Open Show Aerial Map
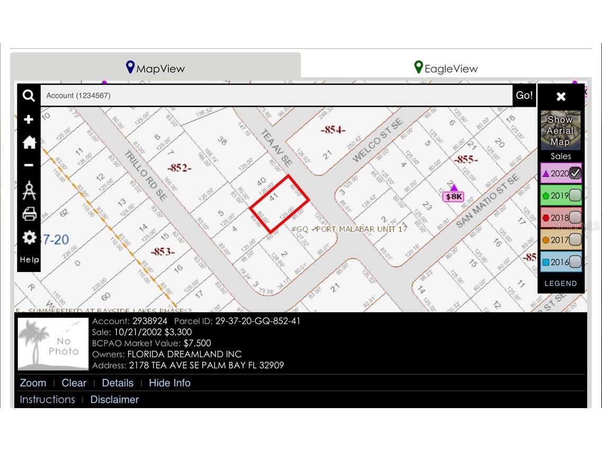Viewport: 602px width, 451px height. 560,131
